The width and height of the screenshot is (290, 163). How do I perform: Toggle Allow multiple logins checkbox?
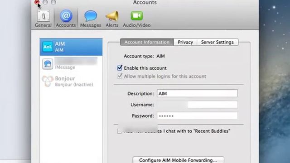tap(120, 76)
